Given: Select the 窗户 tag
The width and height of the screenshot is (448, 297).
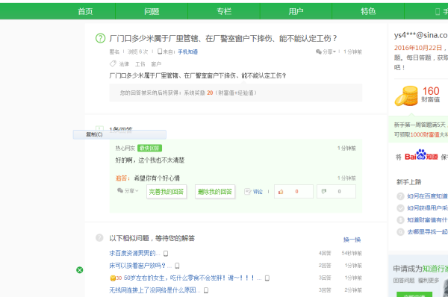Looking at the screenshot, I should click(156, 64).
